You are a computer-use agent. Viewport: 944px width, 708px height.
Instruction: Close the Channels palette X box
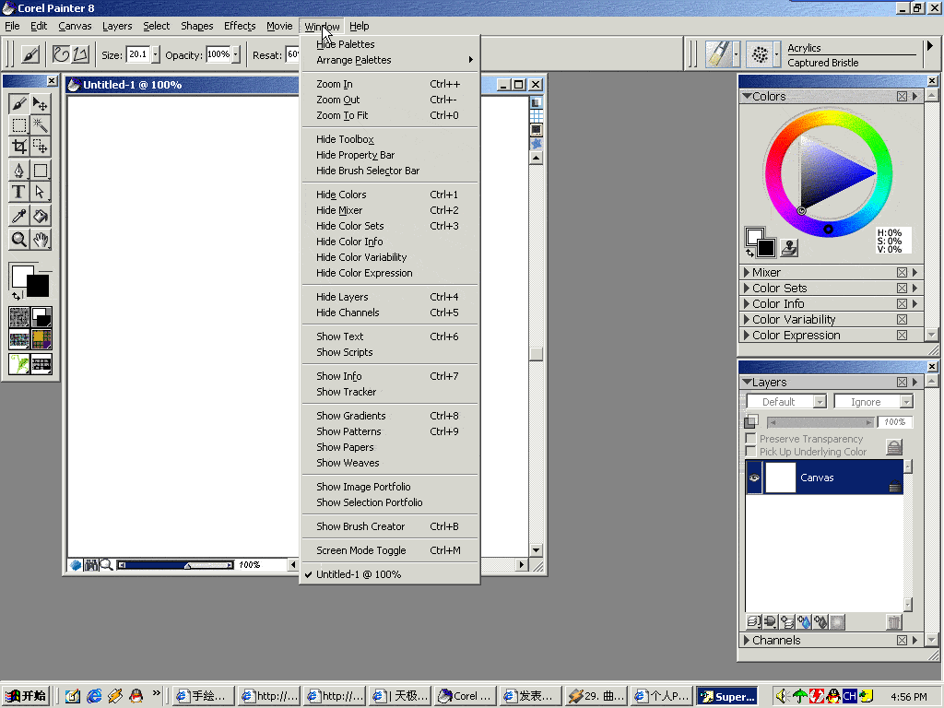point(902,640)
